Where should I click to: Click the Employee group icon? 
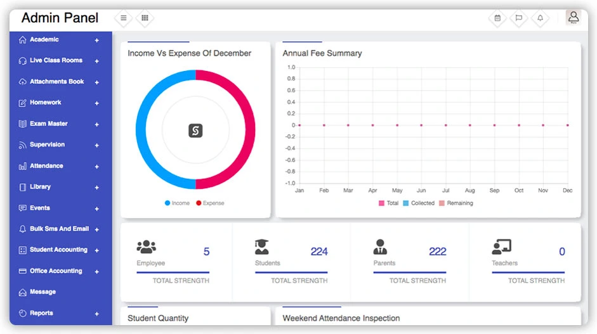click(x=146, y=247)
